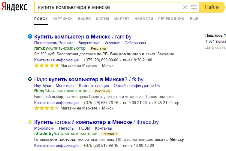Click the four-star rating for fk.by
The image size is (226, 151).
[x=47, y=108]
